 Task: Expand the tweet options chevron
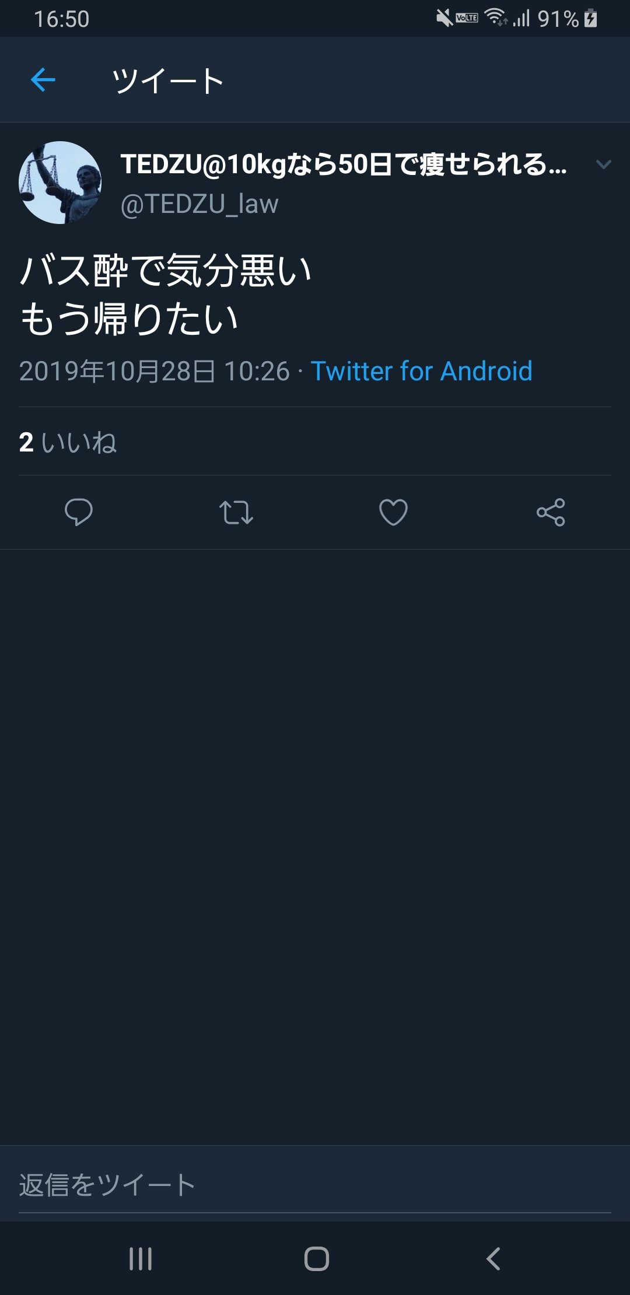tap(604, 164)
